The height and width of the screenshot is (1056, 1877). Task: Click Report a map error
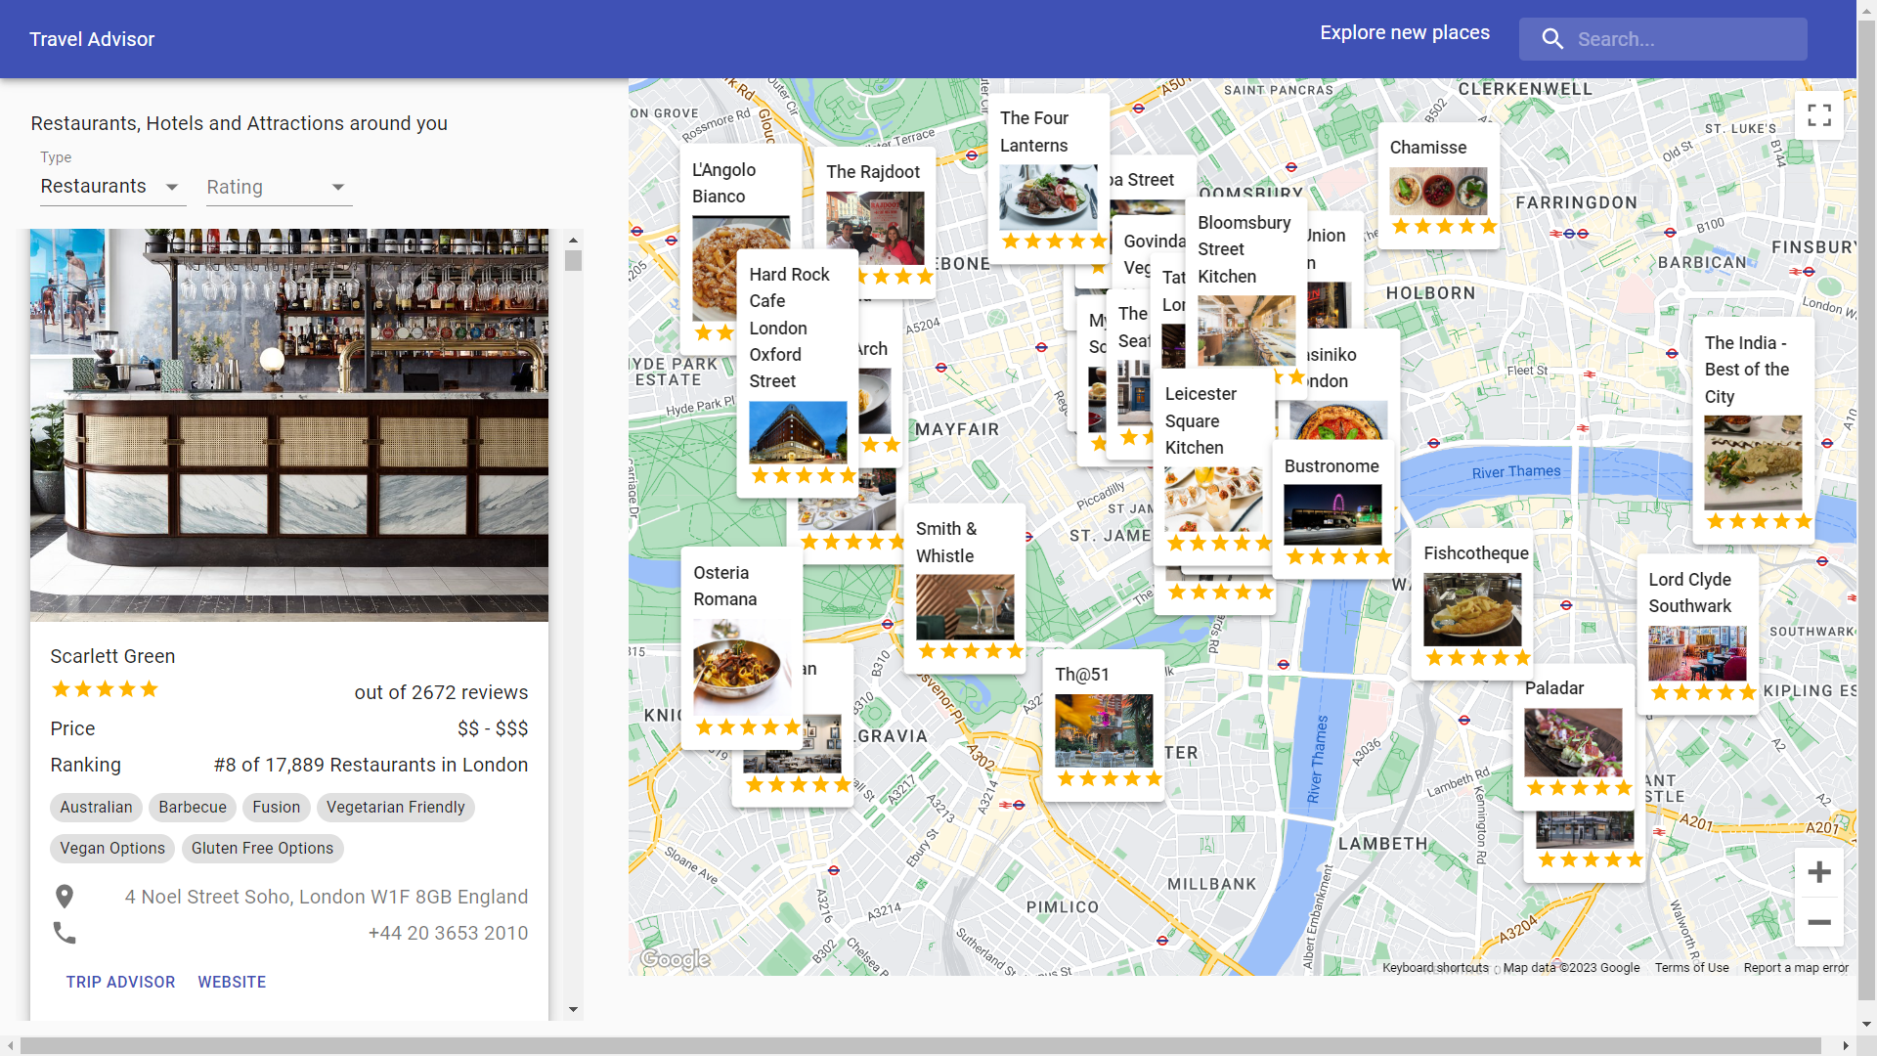tap(1796, 968)
